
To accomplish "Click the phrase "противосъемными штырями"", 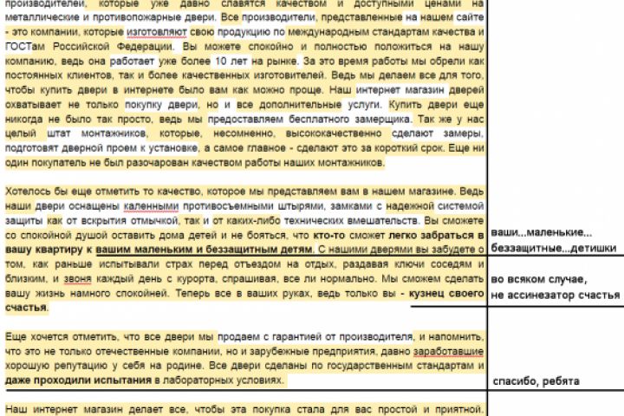I will (254, 206).
